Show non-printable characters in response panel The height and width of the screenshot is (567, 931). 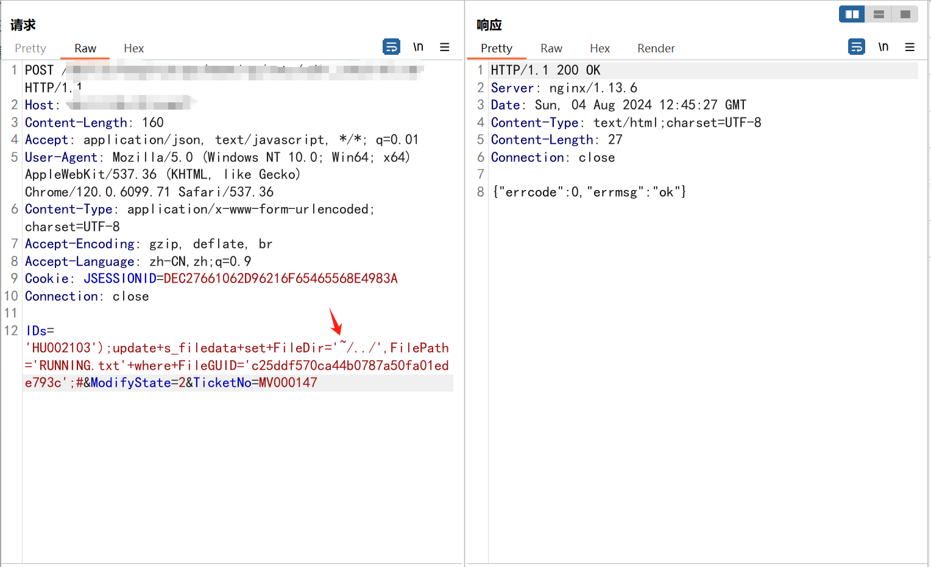[x=883, y=47]
